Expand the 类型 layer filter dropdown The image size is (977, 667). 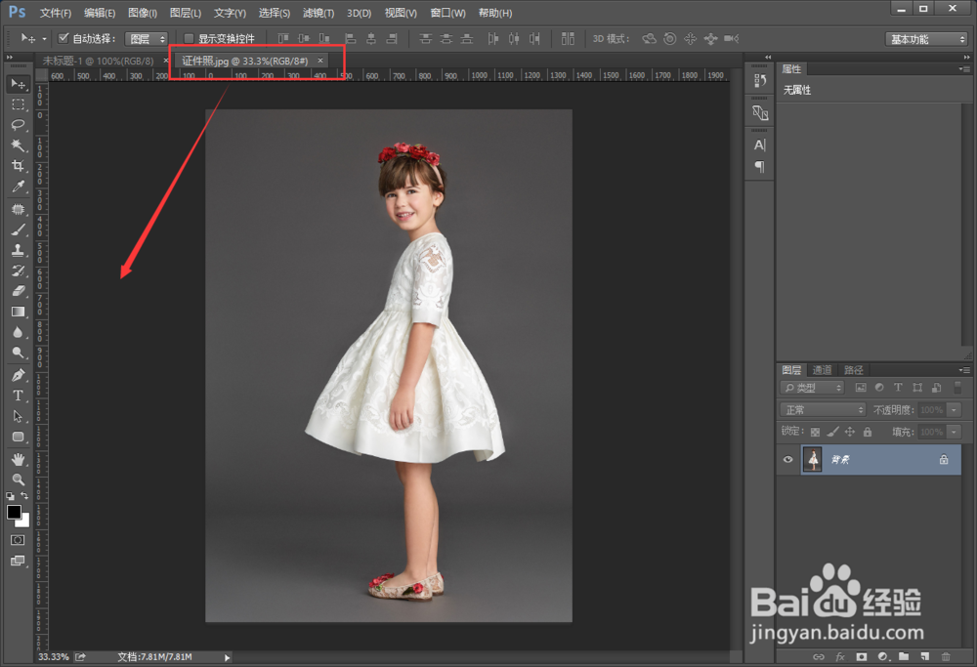coord(813,388)
